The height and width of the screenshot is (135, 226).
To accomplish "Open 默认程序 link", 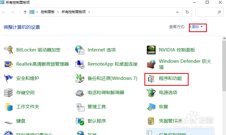I will (97, 121).
